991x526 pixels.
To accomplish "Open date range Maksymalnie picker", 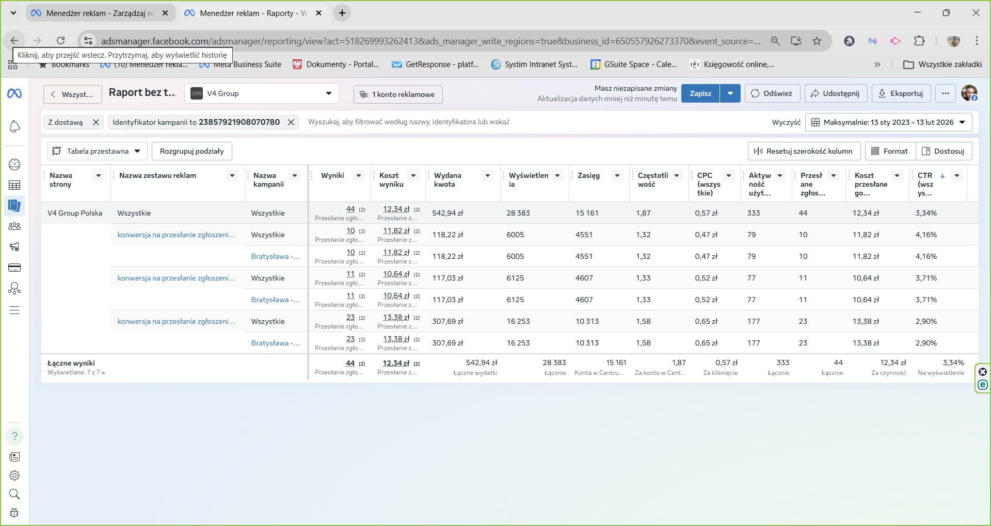I will coord(888,122).
